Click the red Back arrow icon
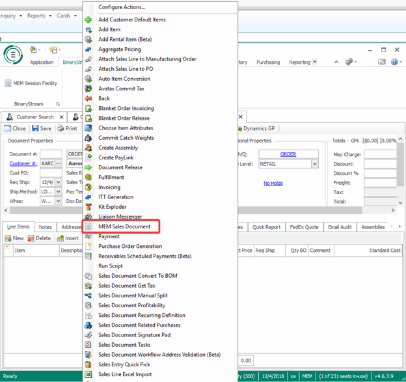This screenshot has width=406, height=382. click(x=88, y=98)
